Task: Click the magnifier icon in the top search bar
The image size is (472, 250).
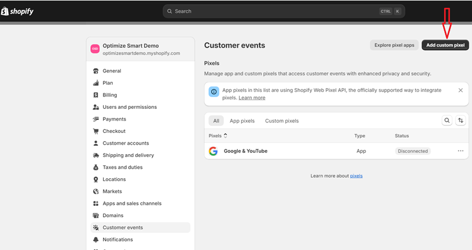Action: pyautogui.click(x=170, y=11)
